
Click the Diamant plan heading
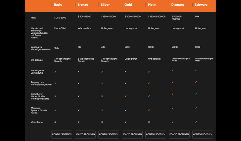tap(177, 5)
